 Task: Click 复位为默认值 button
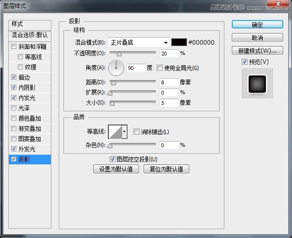point(167,169)
